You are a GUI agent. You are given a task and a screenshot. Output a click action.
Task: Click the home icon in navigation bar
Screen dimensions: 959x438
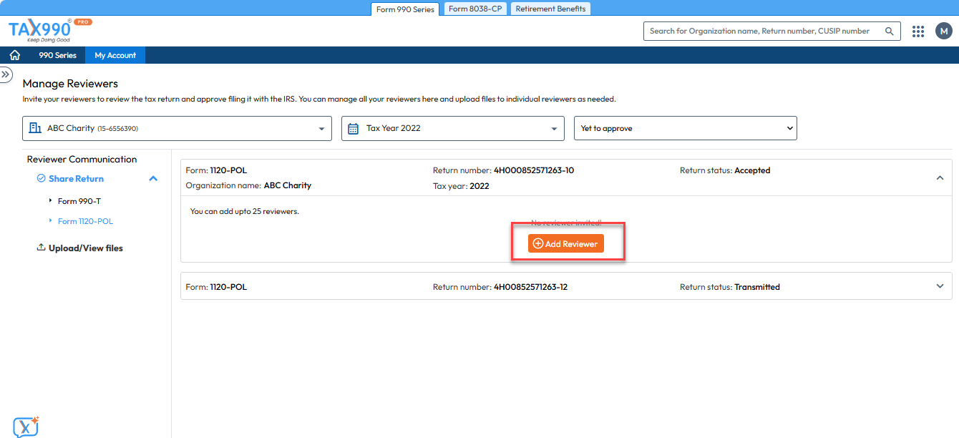click(x=14, y=55)
